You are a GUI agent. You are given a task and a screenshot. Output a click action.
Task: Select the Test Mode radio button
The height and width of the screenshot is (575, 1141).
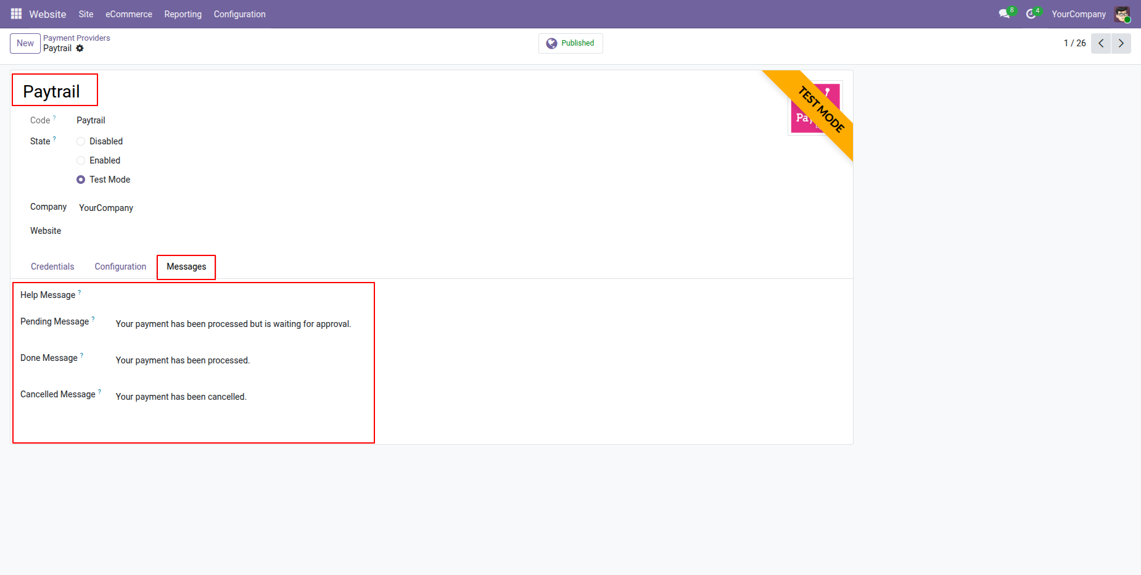coord(81,180)
